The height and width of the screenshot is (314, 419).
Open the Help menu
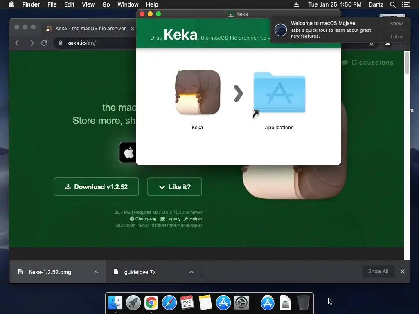(152, 4)
